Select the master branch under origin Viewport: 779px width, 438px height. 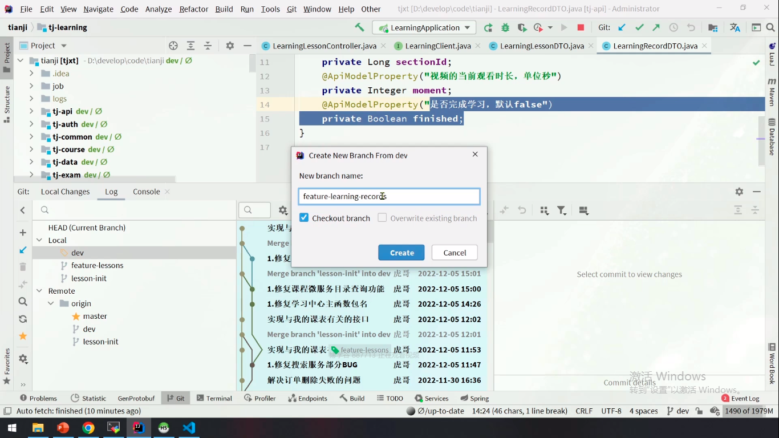click(x=95, y=316)
